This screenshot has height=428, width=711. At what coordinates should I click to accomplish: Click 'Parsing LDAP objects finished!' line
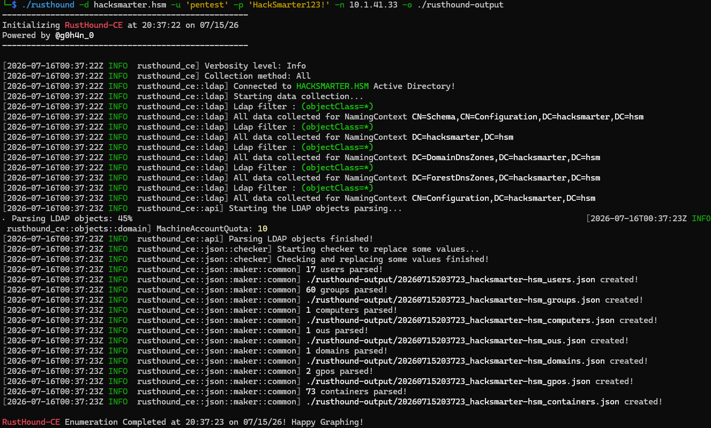pyautogui.click(x=301, y=239)
